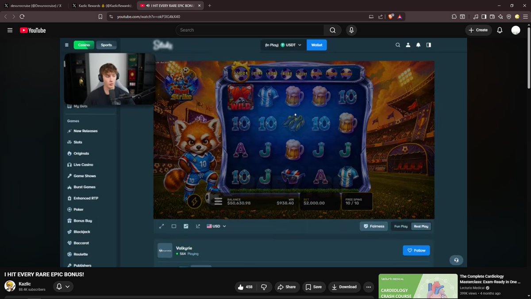The height and width of the screenshot is (299, 531).
Task: Click the Sports tab in the video
Action: click(x=106, y=45)
